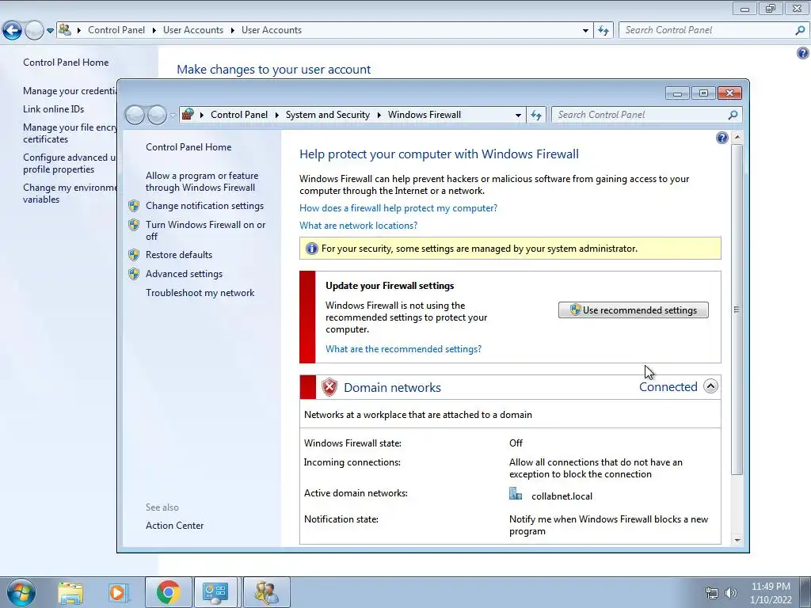811x608 pixels.
Task: Click the Windows Start orb
Action: [x=21, y=592]
